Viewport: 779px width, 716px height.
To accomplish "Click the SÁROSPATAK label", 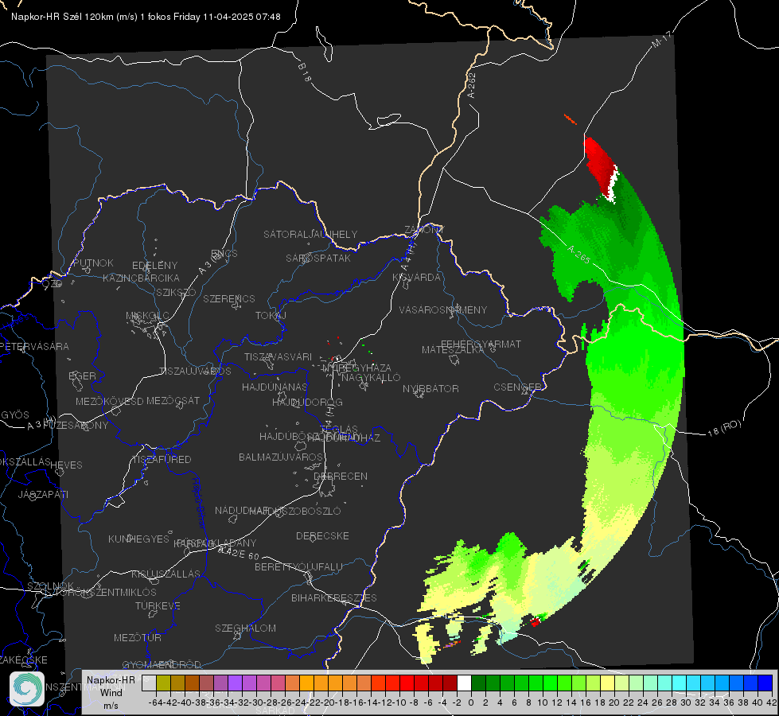I will 318,259.
